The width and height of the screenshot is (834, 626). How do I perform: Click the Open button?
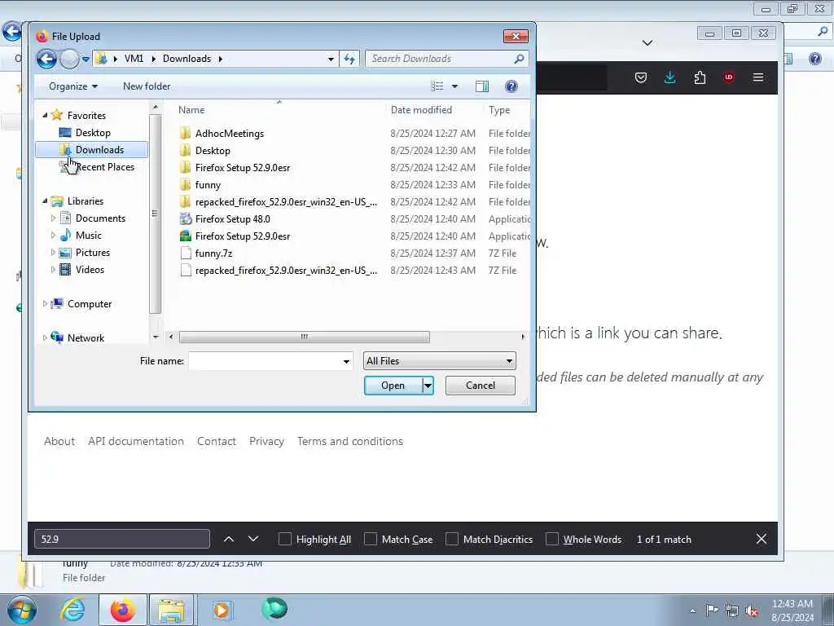point(393,386)
